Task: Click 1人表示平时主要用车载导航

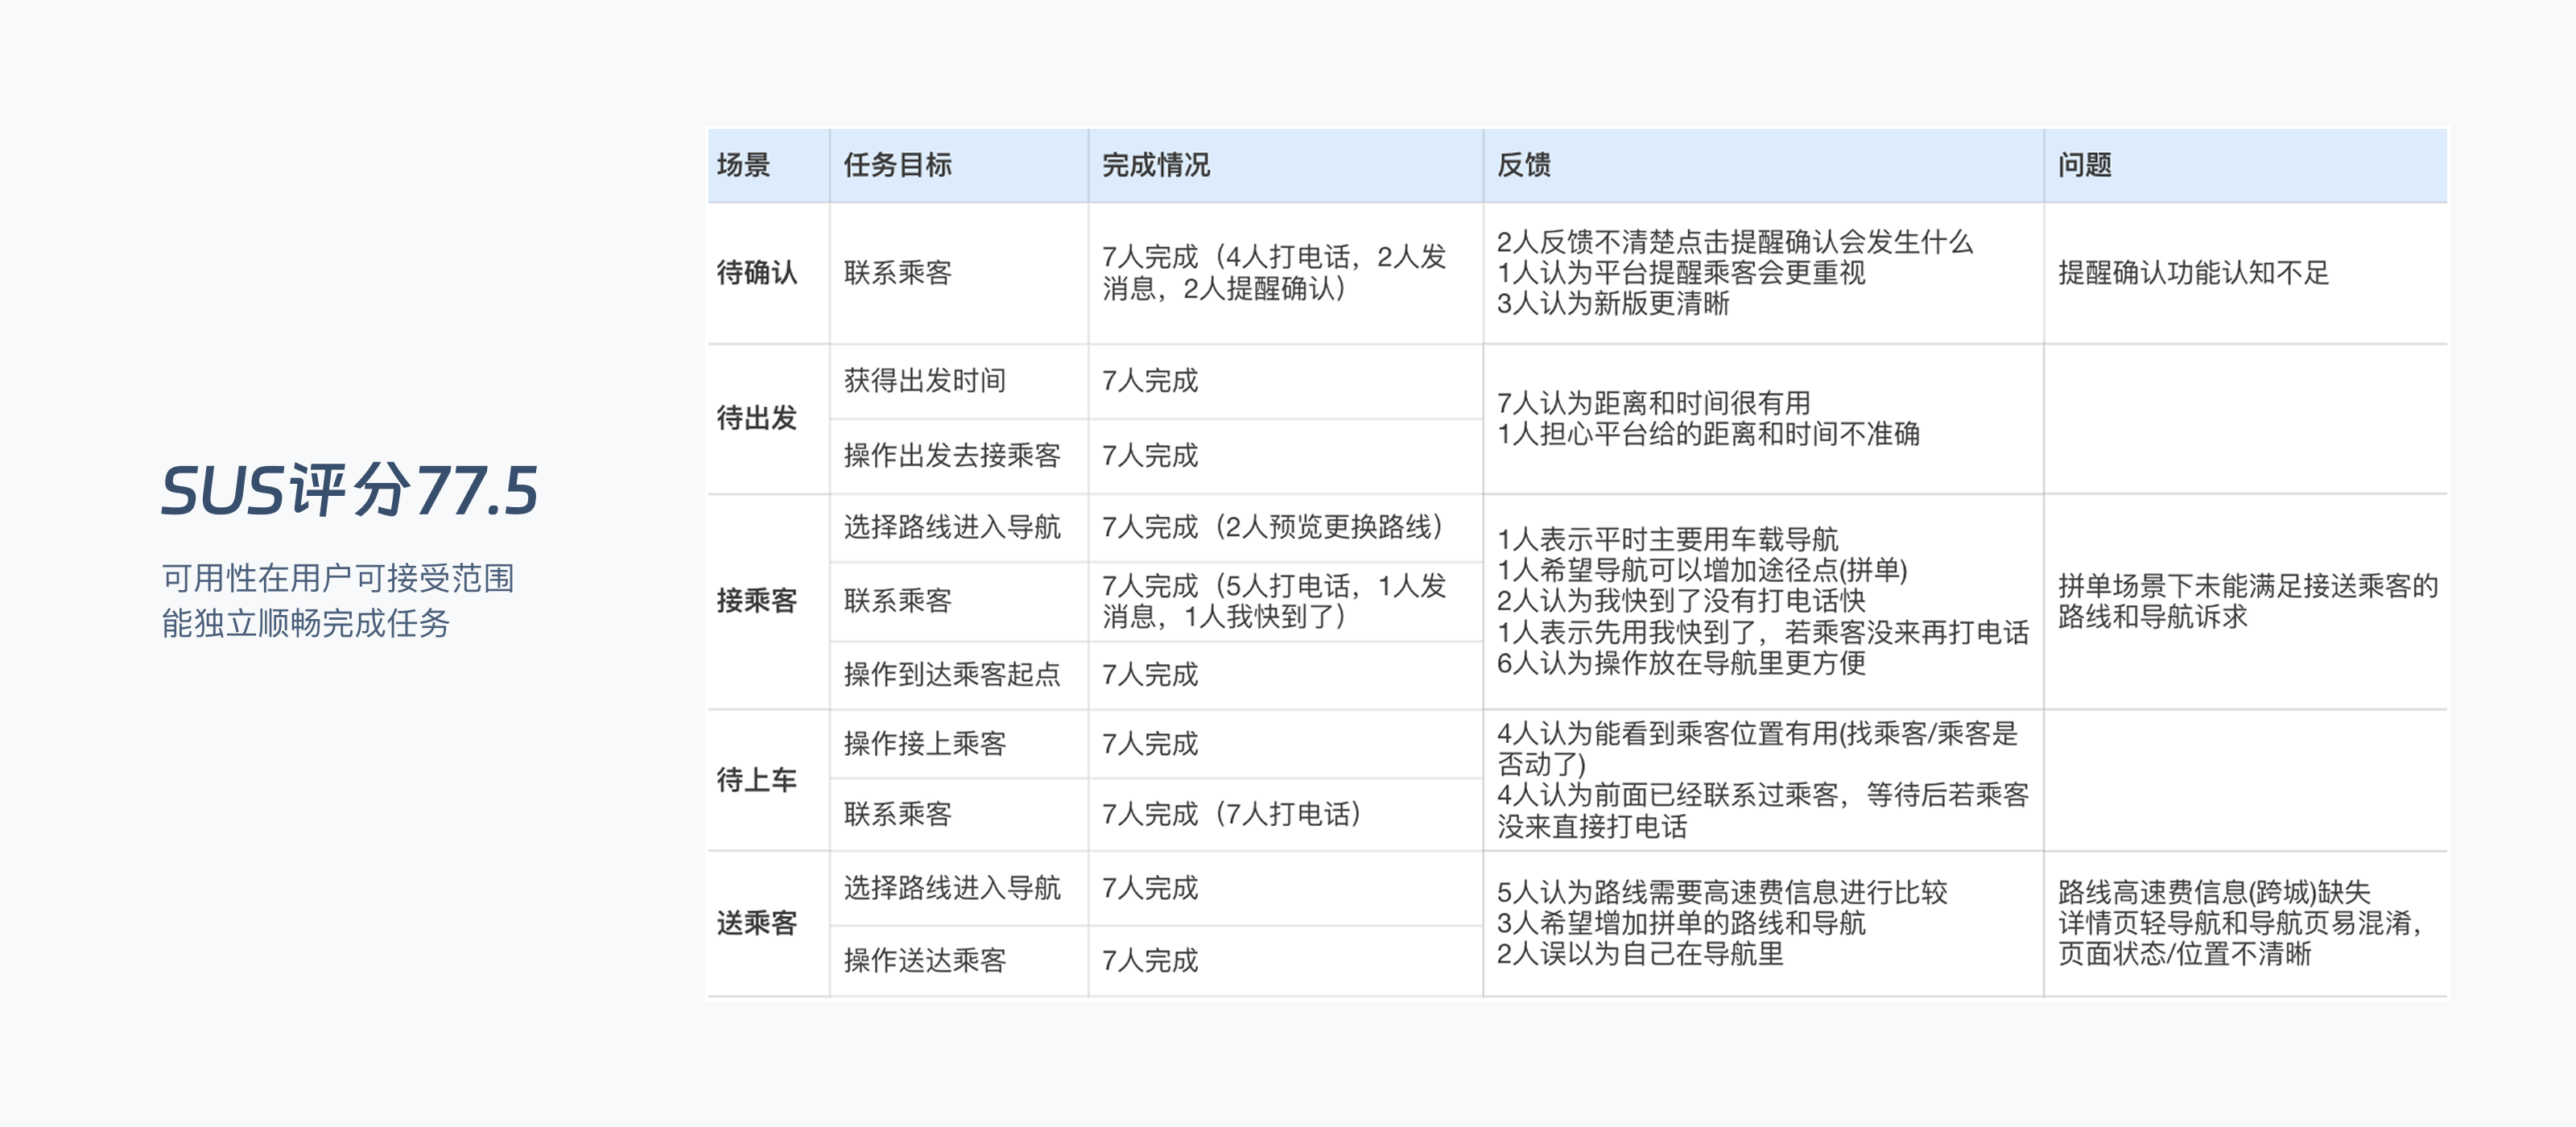Action: coord(1667,540)
